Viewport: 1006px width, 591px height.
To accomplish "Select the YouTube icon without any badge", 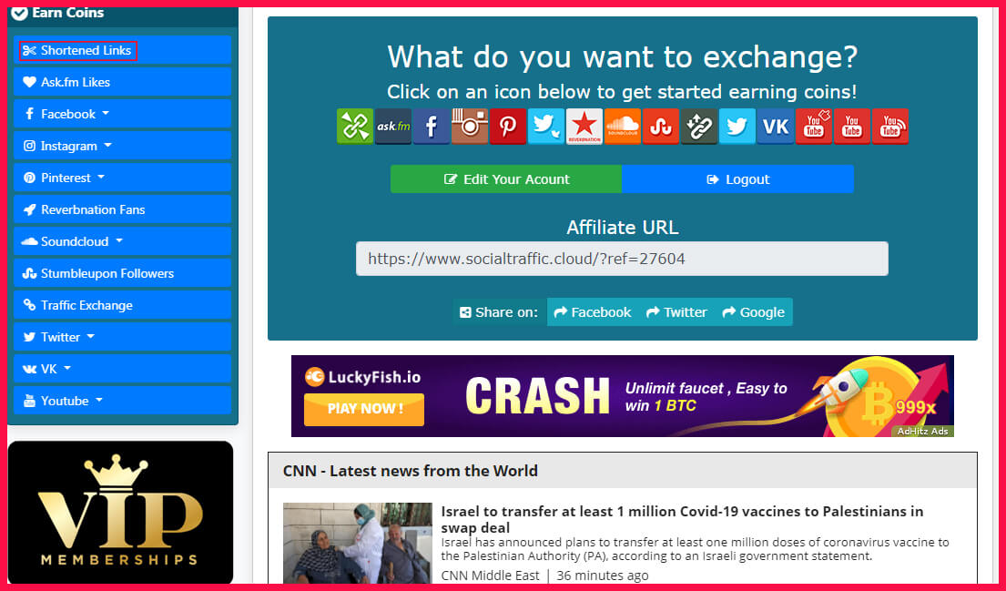I will [851, 127].
